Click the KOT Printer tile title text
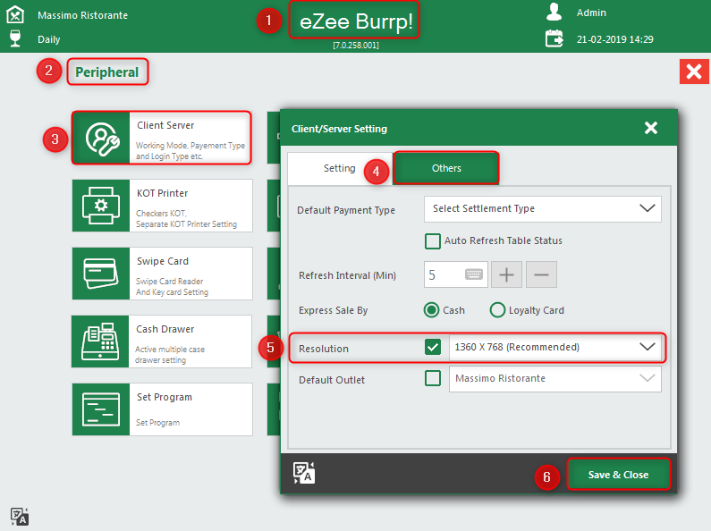The height and width of the screenshot is (531, 711). pyautogui.click(x=163, y=193)
